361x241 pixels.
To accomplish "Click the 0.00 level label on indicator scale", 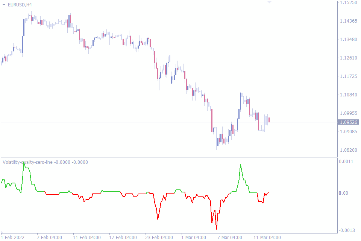I will coord(343,192).
